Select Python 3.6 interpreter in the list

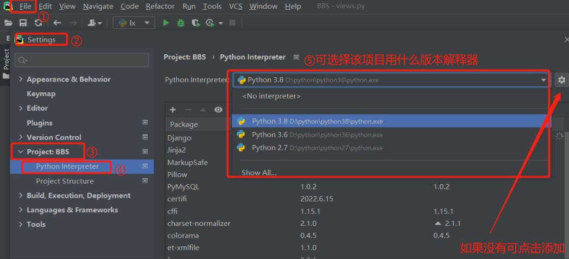pos(391,135)
